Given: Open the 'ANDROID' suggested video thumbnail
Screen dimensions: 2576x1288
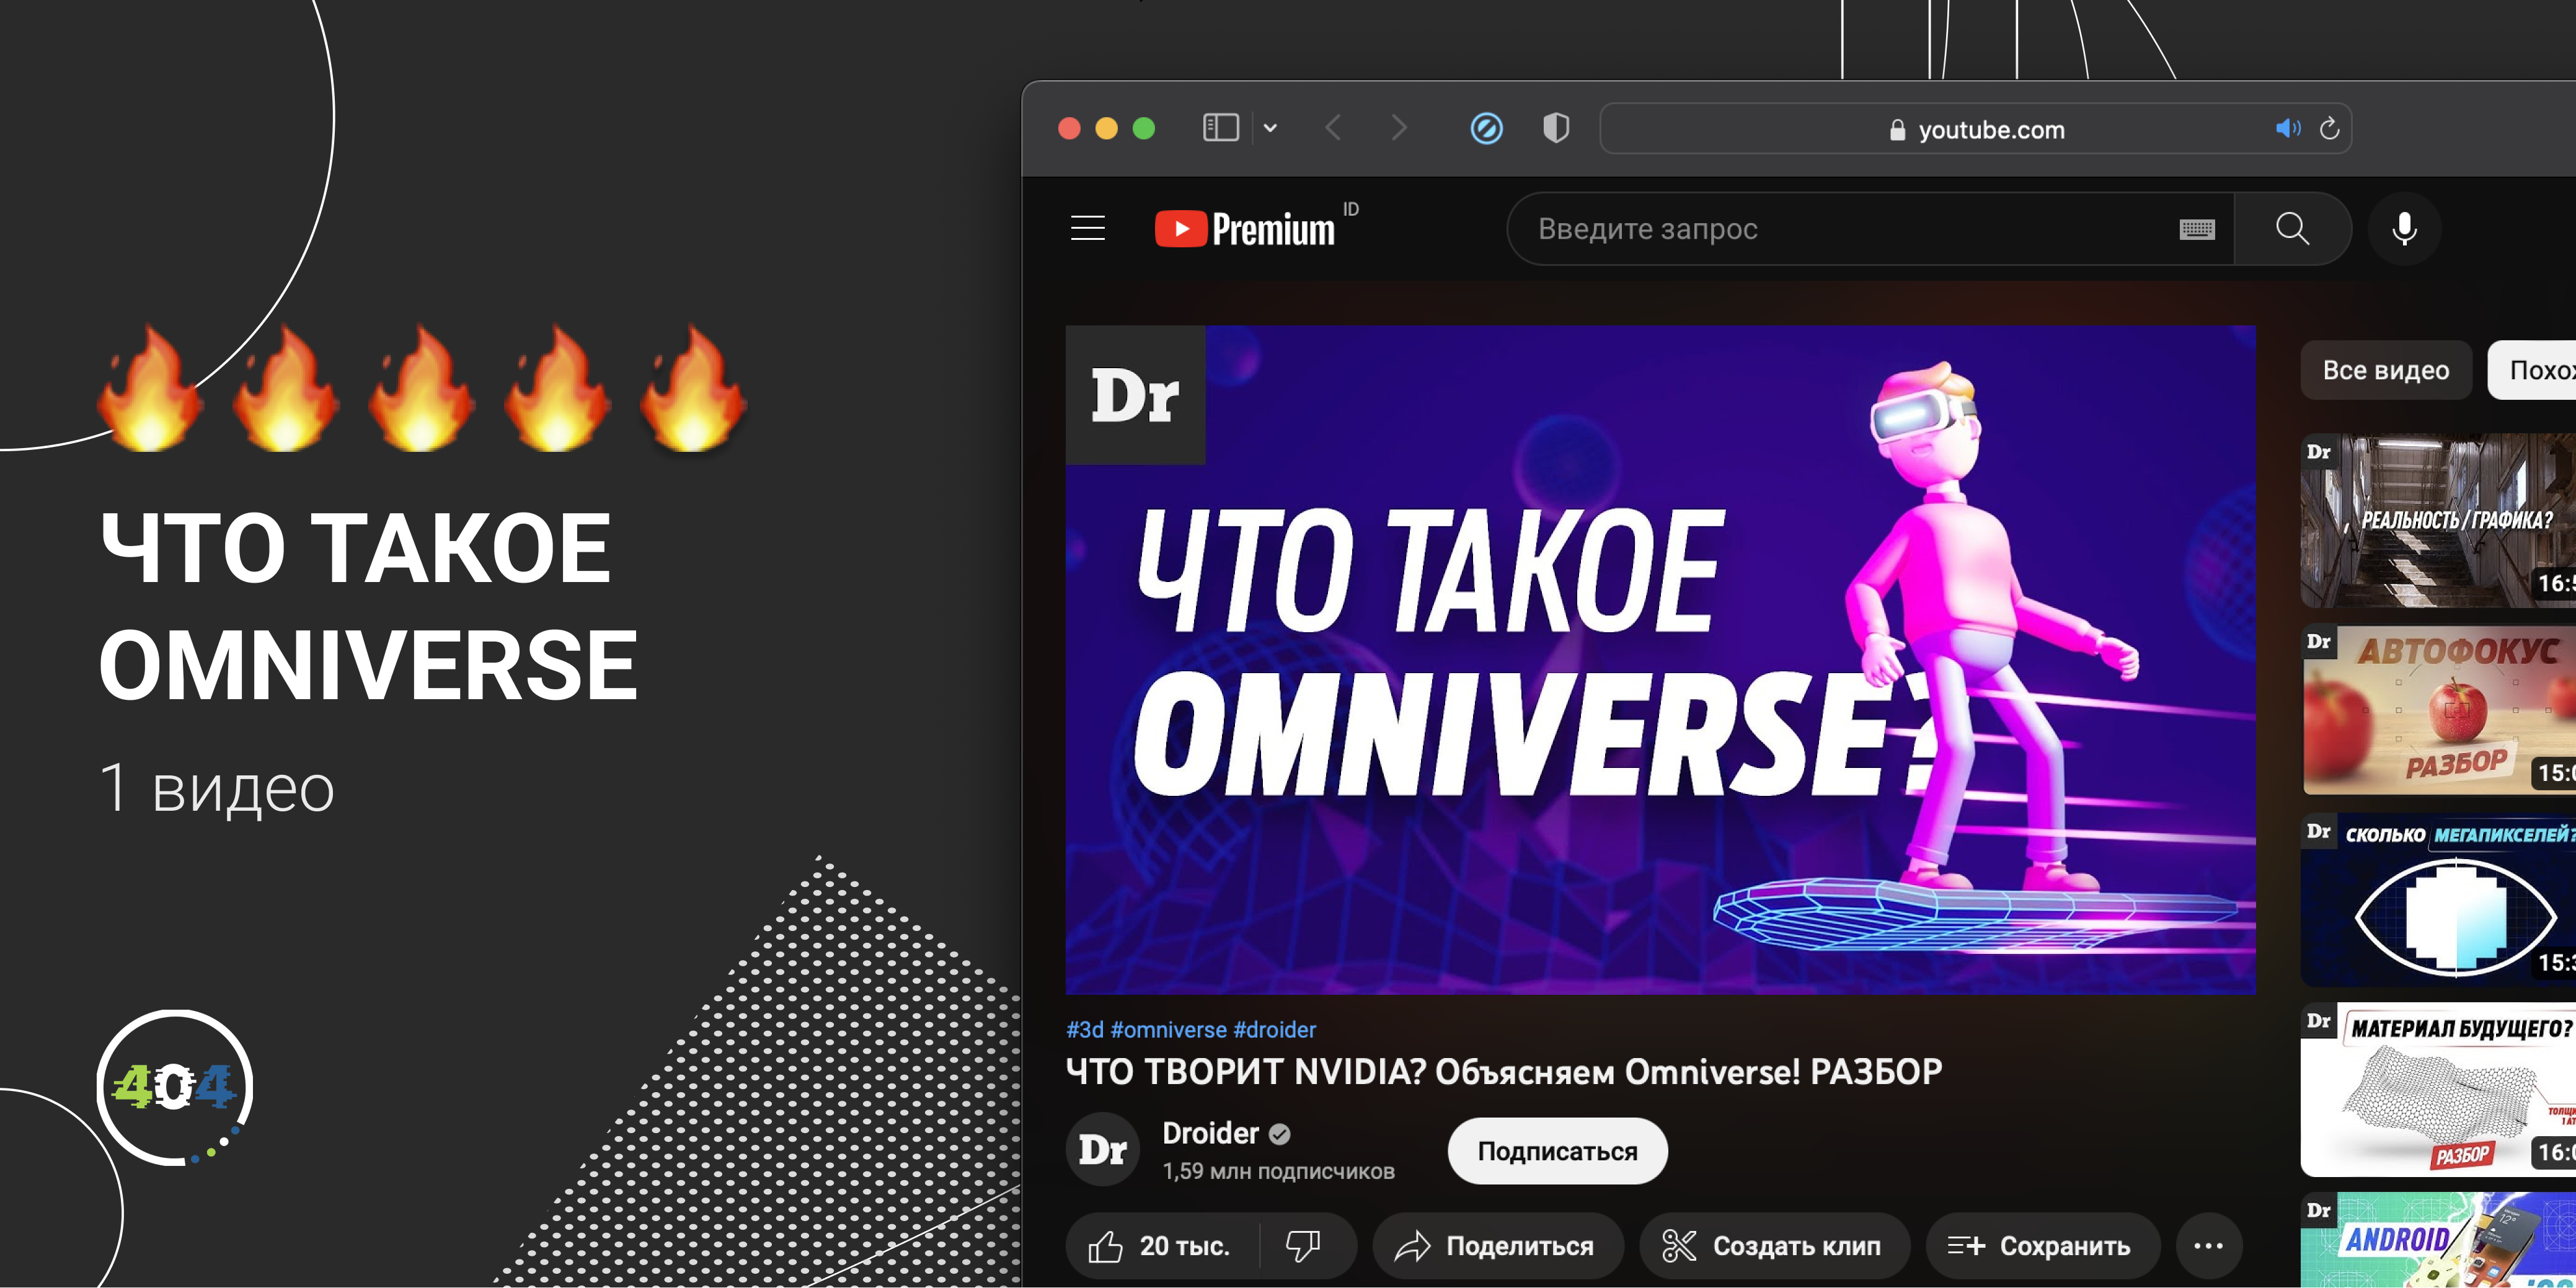Looking at the screenshot, I should (2438, 1240).
